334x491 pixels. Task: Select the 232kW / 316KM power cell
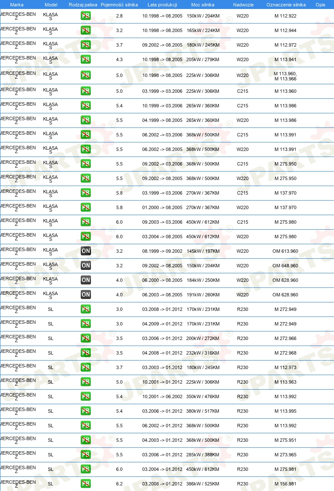pos(202,353)
